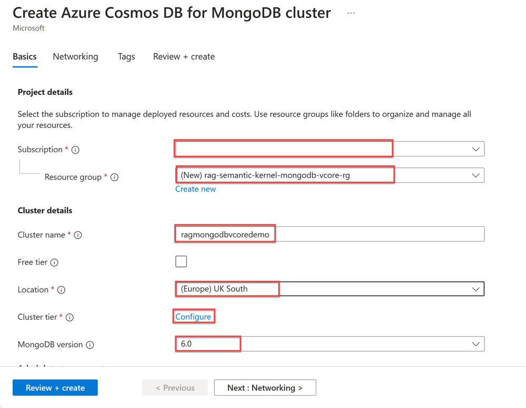
Task: Open the Configure cluster tier link
Action: (193, 317)
